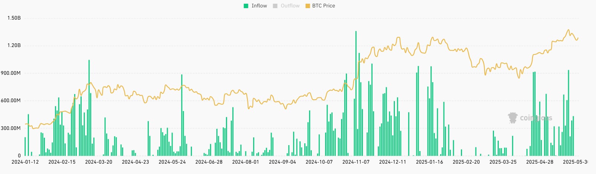Click the tallest inflow bar in November 2024
596x174 pixels.
tap(356, 93)
